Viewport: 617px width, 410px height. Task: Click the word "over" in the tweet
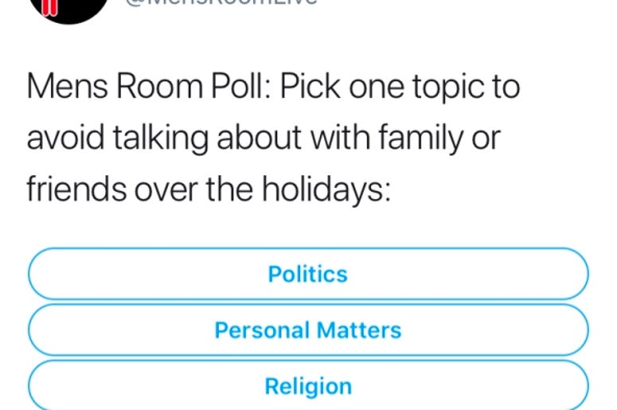166,190
